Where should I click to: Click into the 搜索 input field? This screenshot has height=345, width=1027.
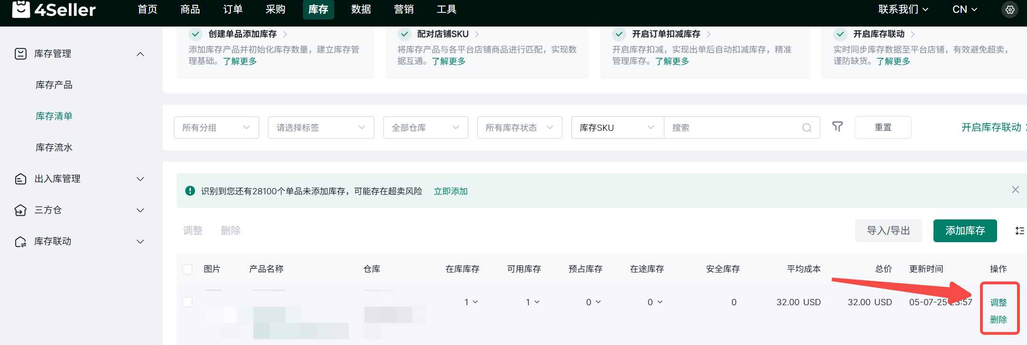click(x=734, y=127)
